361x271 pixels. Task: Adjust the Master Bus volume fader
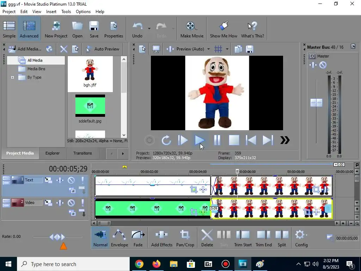point(316,103)
